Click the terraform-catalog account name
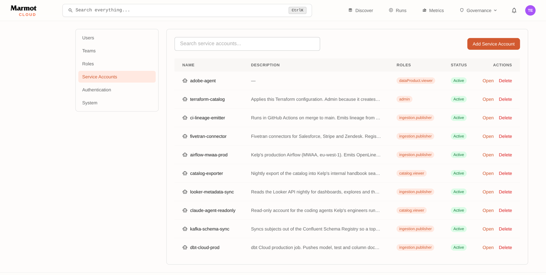The width and height of the screenshot is (546, 275). [207, 99]
